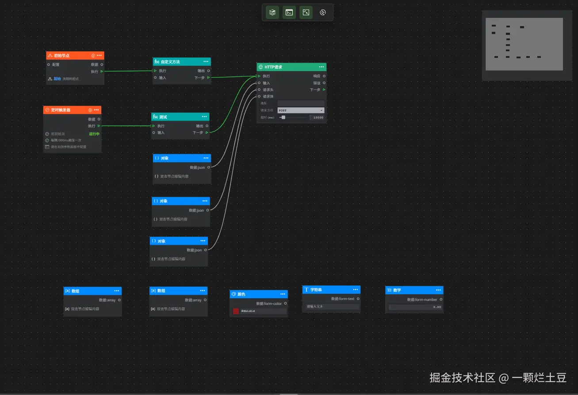Viewport: 578px width, 395px height.
Task: Open the terminal console from top toolbar
Action: pos(289,12)
